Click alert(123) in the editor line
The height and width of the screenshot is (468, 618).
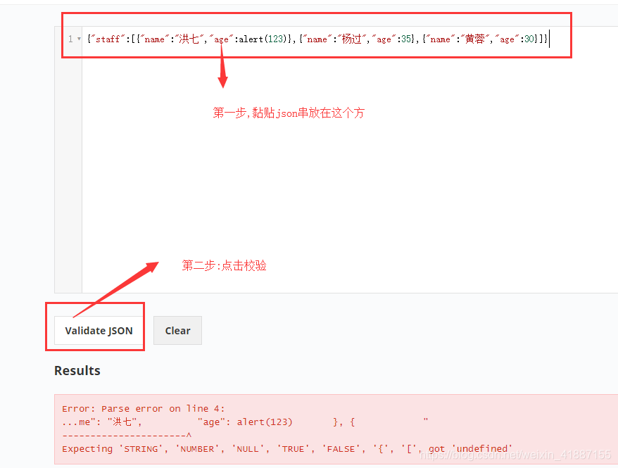[263, 39]
